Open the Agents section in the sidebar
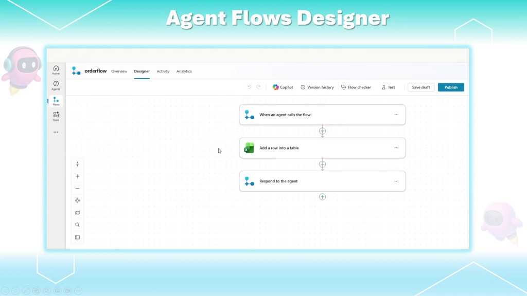The image size is (527, 296). (x=56, y=85)
